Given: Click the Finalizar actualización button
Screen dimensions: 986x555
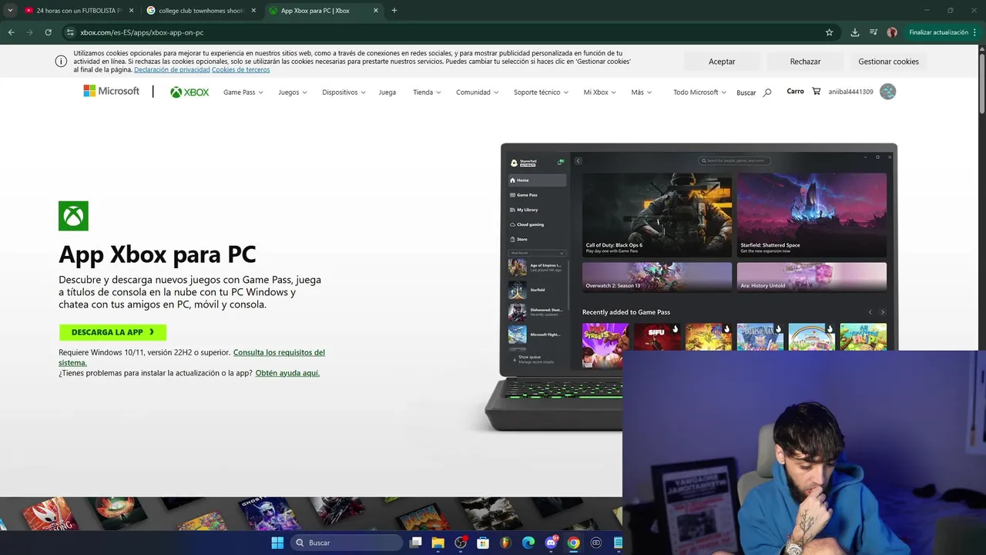Looking at the screenshot, I should coord(938,32).
